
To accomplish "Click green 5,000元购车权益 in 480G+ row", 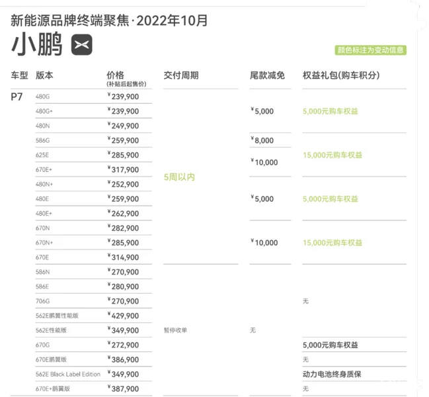I will (331, 111).
